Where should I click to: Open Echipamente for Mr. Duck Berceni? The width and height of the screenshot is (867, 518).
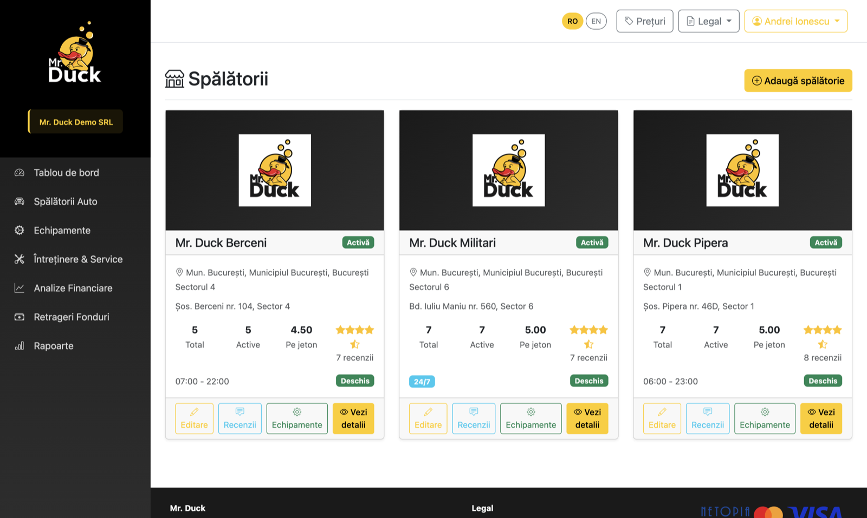pyautogui.click(x=297, y=418)
